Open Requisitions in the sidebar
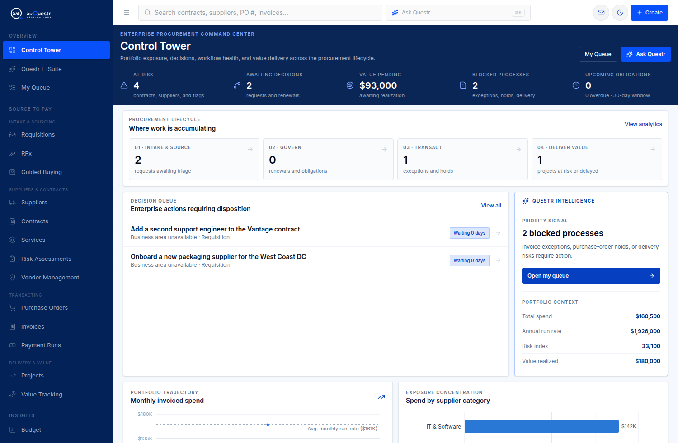This screenshot has width=678, height=443. coord(56,135)
